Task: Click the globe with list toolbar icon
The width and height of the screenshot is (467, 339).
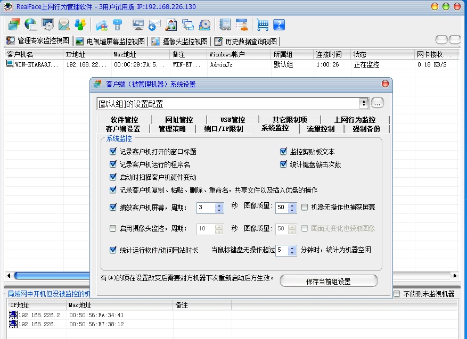Action: [x=31, y=24]
